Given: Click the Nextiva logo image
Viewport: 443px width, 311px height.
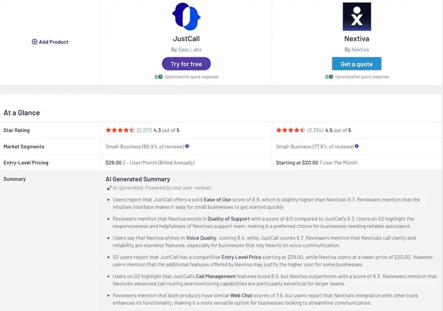Looking at the screenshot, I should click(x=356, y=16).
